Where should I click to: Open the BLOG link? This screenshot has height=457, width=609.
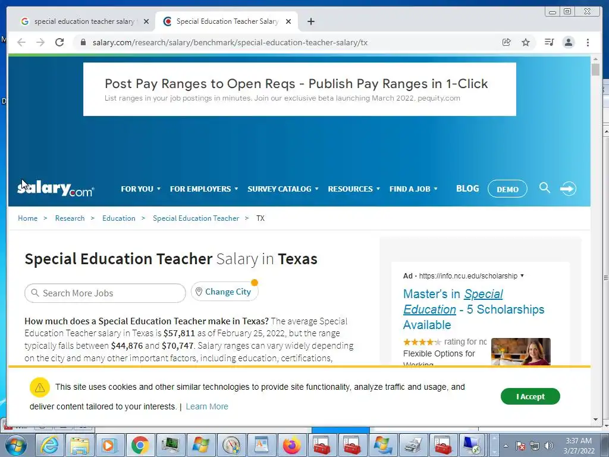coord(467,189)
